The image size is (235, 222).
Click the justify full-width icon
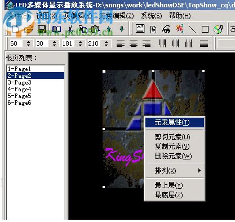pos(204,44)
